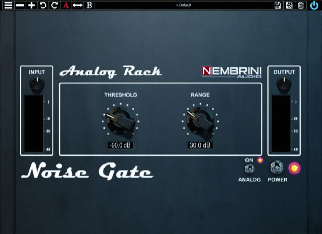Click the save-as preset icon
Screen dimensions: 322x234
tap(289, 5)
